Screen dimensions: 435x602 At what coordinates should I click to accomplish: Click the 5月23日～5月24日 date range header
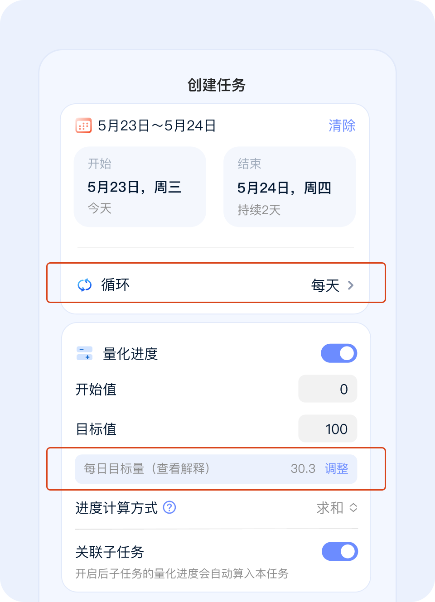[157, 125]
